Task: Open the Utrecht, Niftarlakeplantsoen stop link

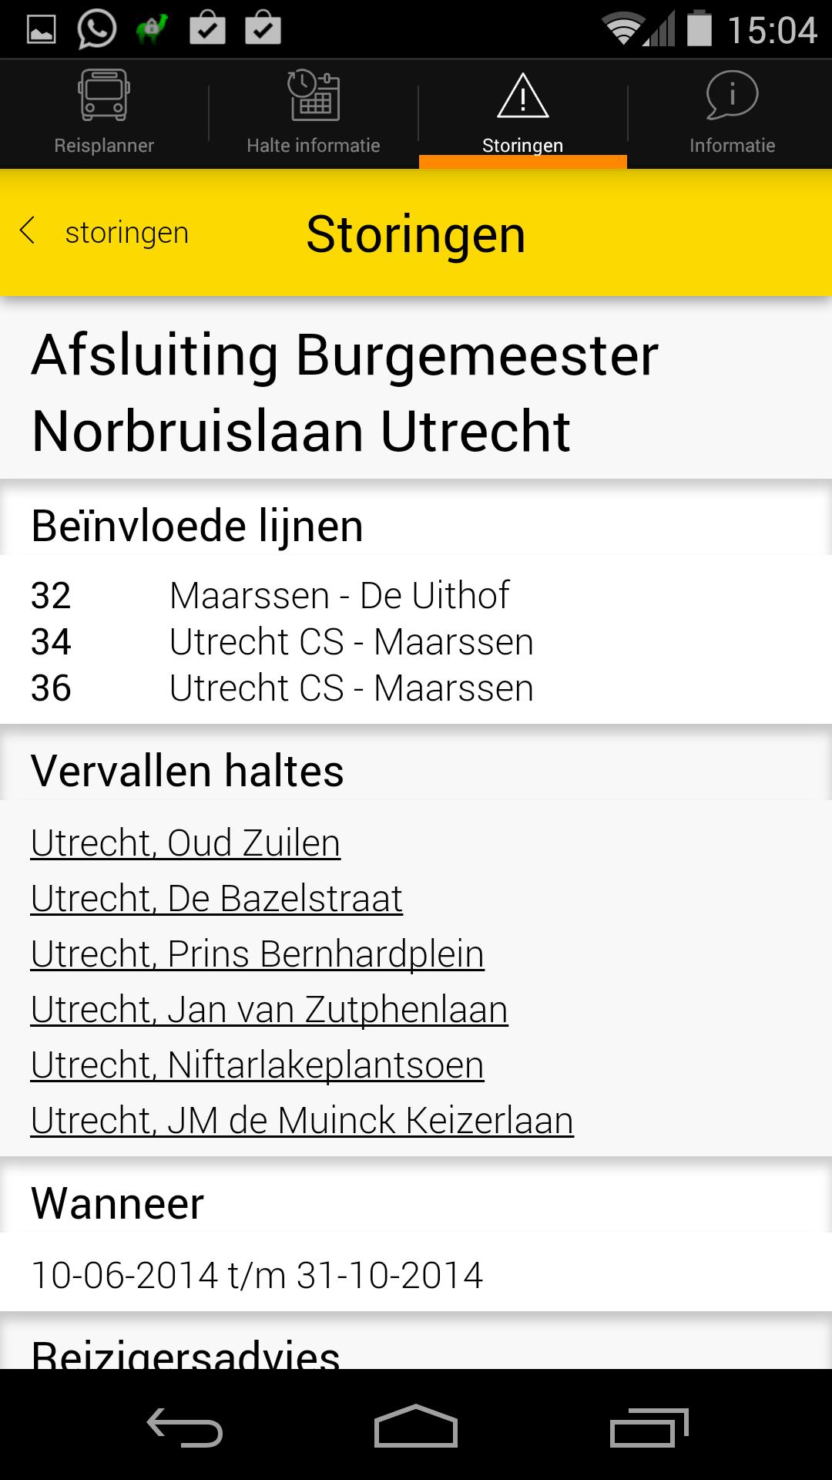Action: click(257, 1065)
